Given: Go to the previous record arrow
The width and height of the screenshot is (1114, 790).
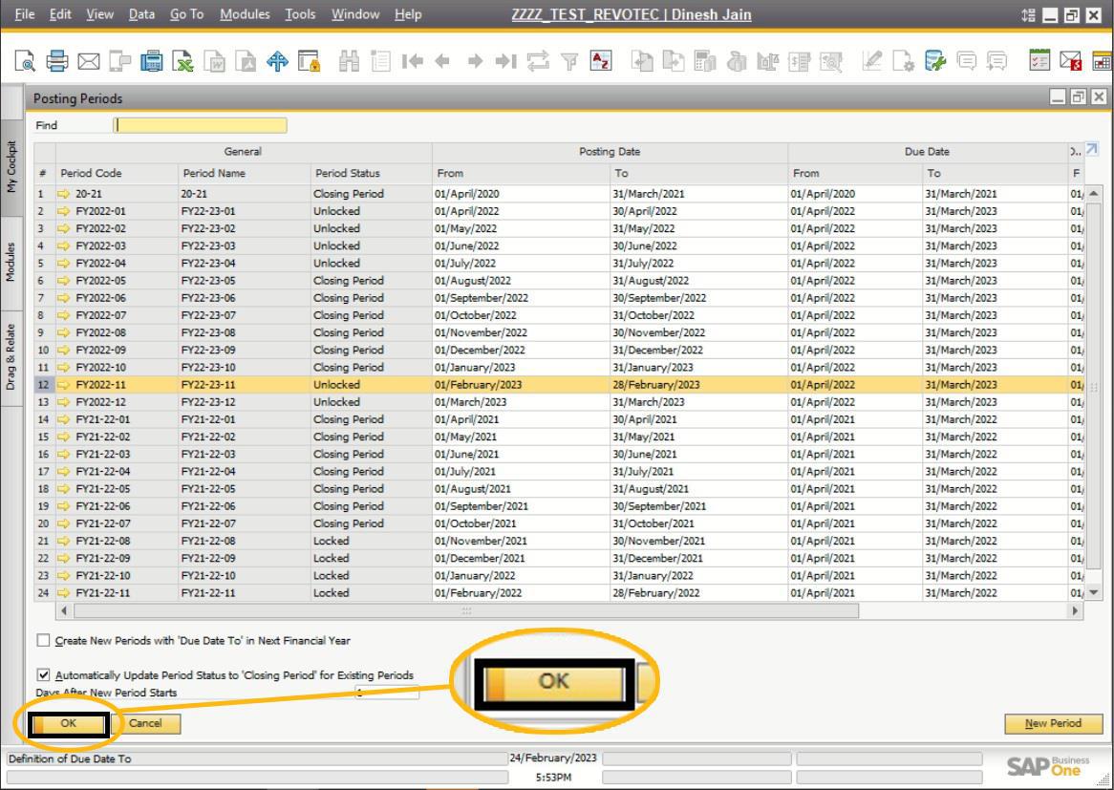Looking at the screenshot, I should point(442,62).
